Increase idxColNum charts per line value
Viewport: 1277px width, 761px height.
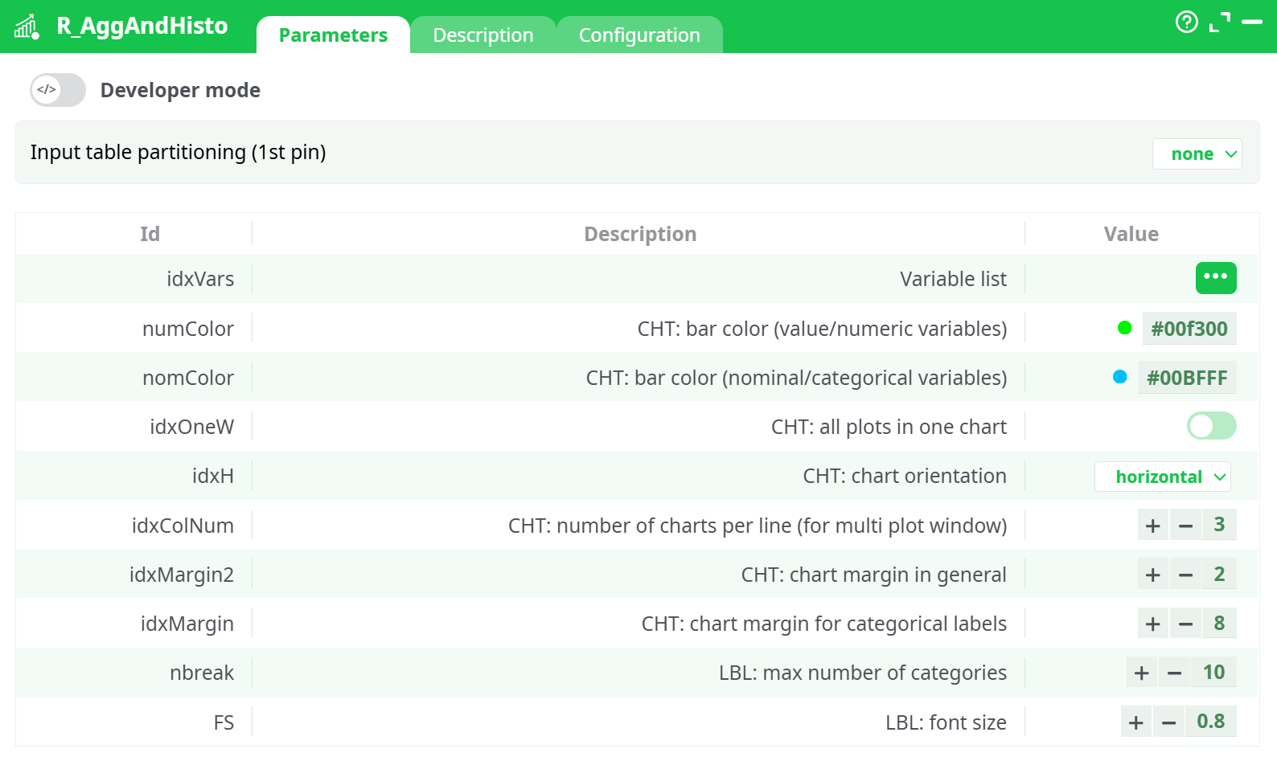point(1152,526)
